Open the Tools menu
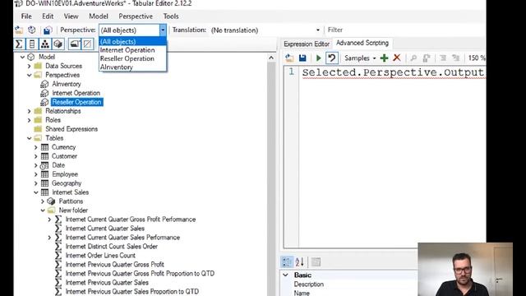This screenshot has height=296, width=526. click(171, 16)
